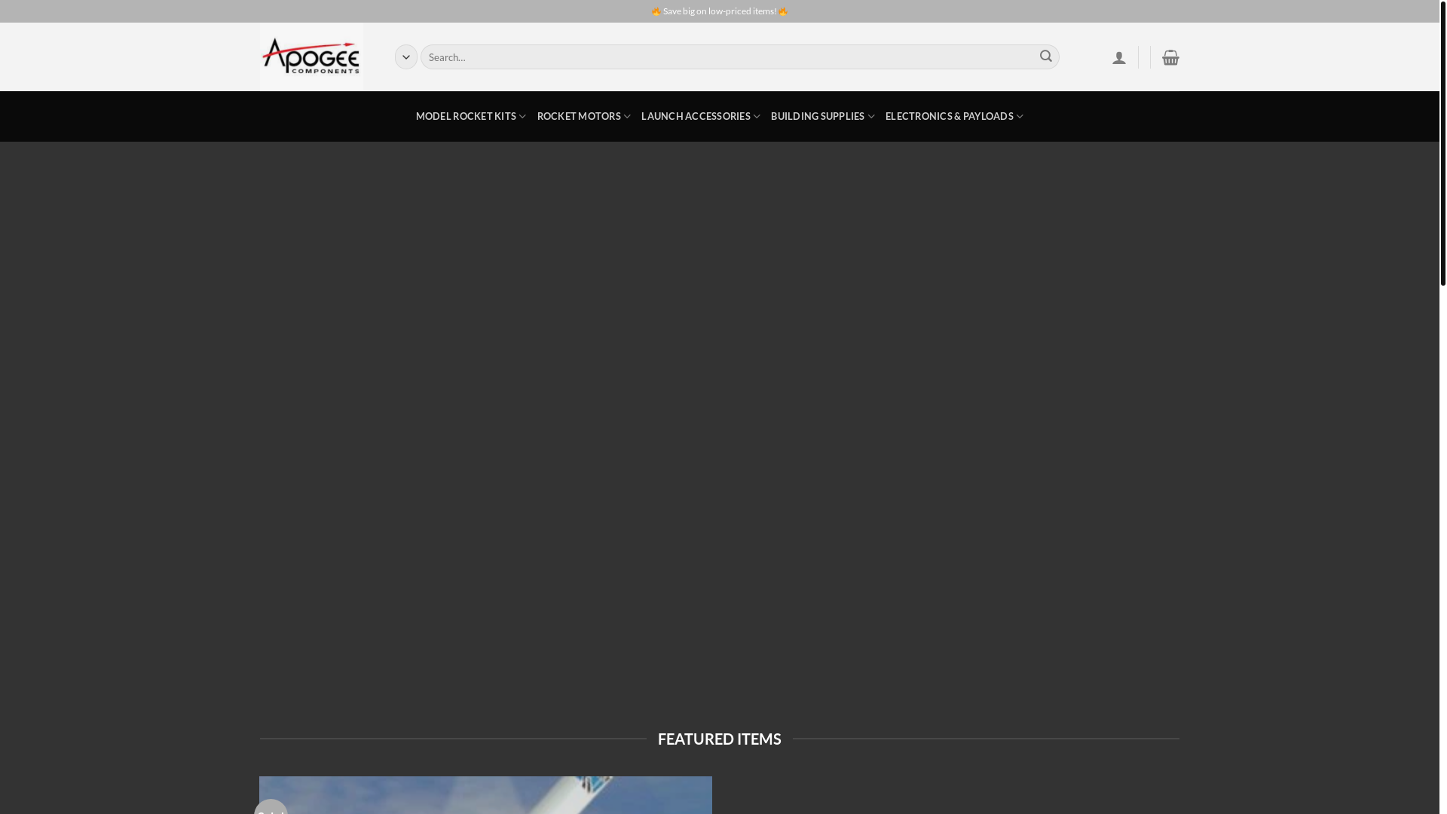Open the featured rocket product thumbnail
The height and width of the screenshot is (814, 1447).
coord(485,795)
